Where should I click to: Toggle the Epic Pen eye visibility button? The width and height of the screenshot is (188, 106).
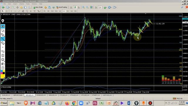click(x=3, y=26)
